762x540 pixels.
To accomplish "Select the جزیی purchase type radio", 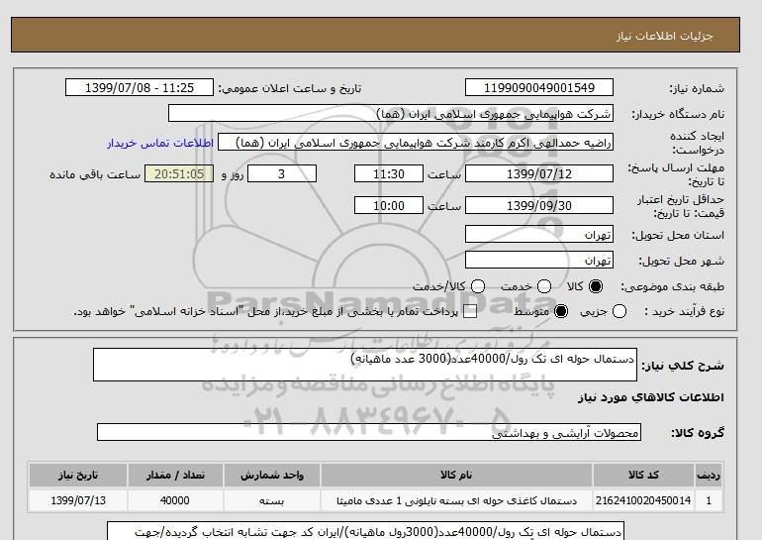I will pos(619,311).
